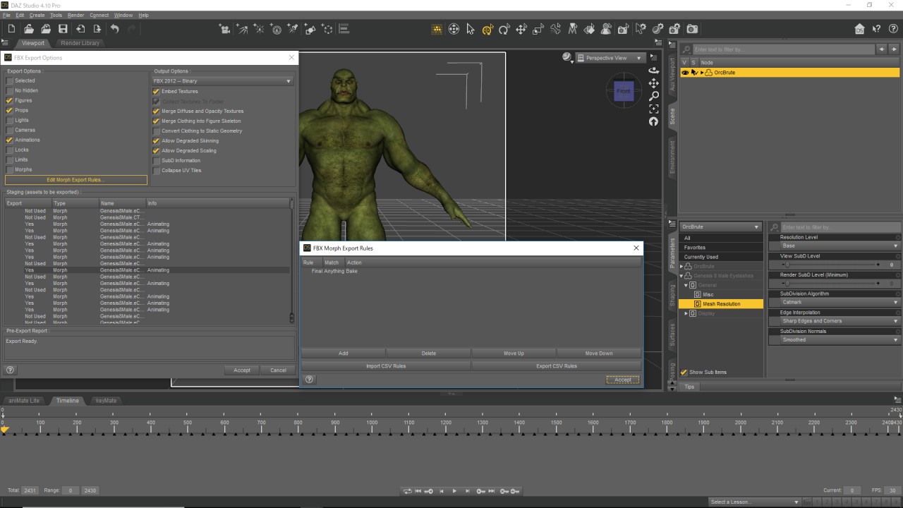Create a new null object from the toolbar
The height and width of the screenshot is (508, 903).
pyautogui.click(x=327, y=29)
